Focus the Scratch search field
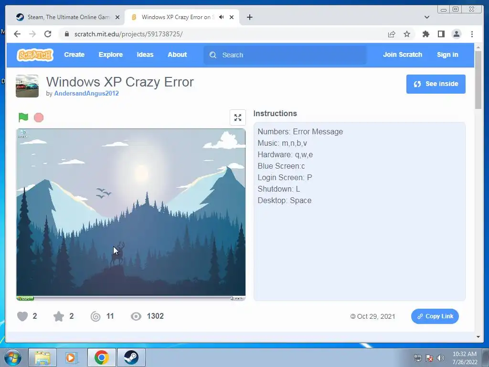This screenshot has height=367, width=489. pos(285,55)
